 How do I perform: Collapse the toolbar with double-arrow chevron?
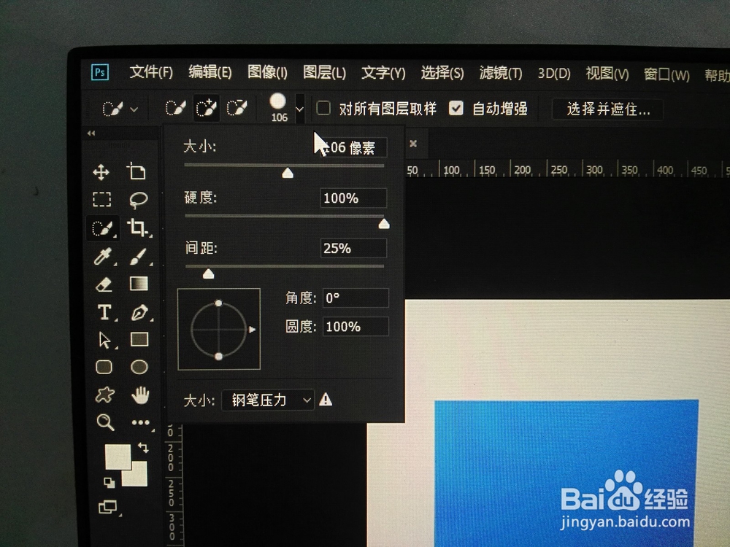click(x=91, y=133)
